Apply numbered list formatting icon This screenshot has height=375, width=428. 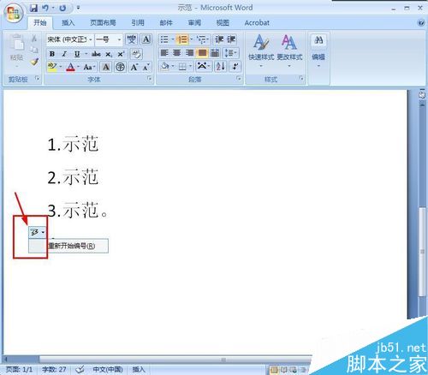click(x=182, y=39)
